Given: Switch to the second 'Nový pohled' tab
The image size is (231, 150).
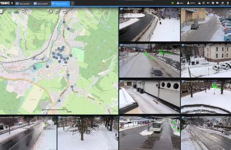Looking at the screenshot, I should click(41, 4).
